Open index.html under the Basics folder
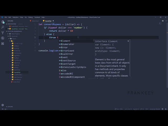The height and width of the screenshot is (126, 168). (16, 82)
